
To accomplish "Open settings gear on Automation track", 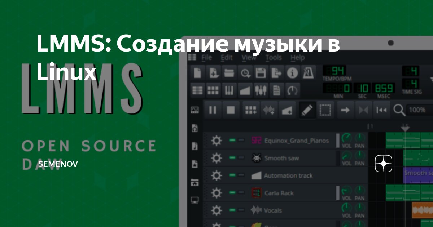I will 217,175.
